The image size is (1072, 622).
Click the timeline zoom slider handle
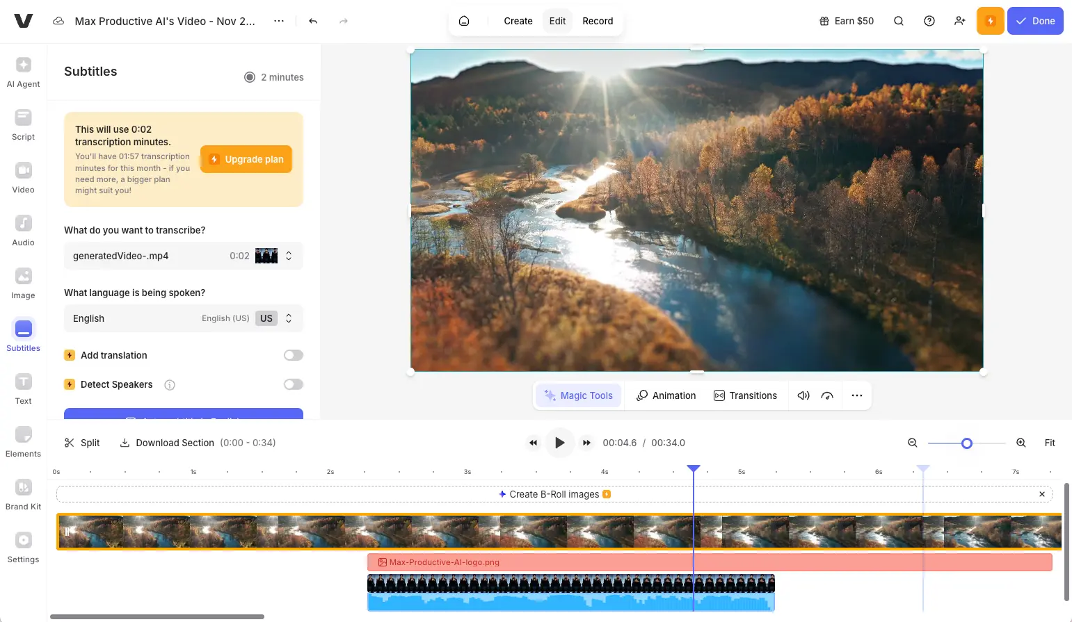(x=966, y=443)
